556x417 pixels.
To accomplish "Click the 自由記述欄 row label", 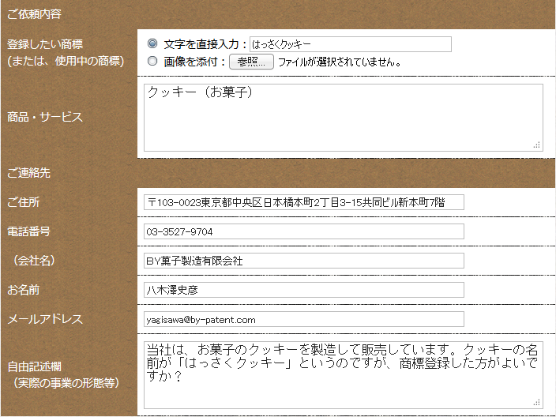I will click(x=34, y=366).
